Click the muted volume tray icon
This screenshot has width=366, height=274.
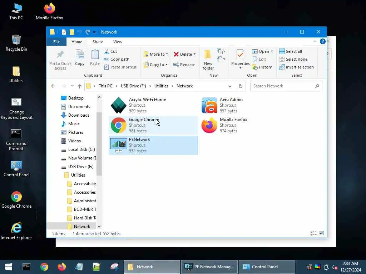pos(335,267)
